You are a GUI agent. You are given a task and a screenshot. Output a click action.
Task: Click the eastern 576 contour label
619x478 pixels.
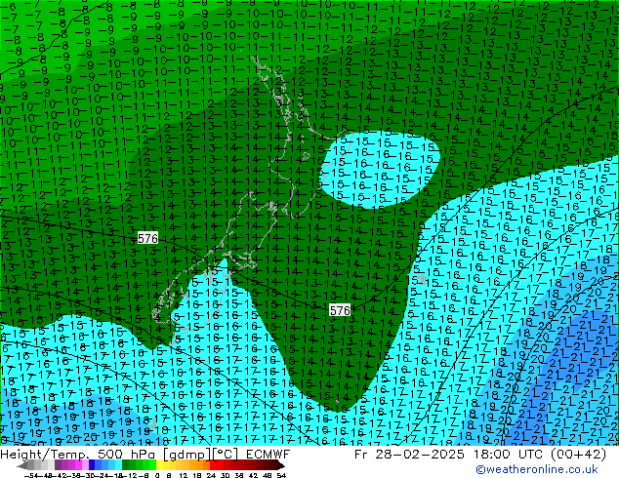pyautogui.click(x=340, y=310)
